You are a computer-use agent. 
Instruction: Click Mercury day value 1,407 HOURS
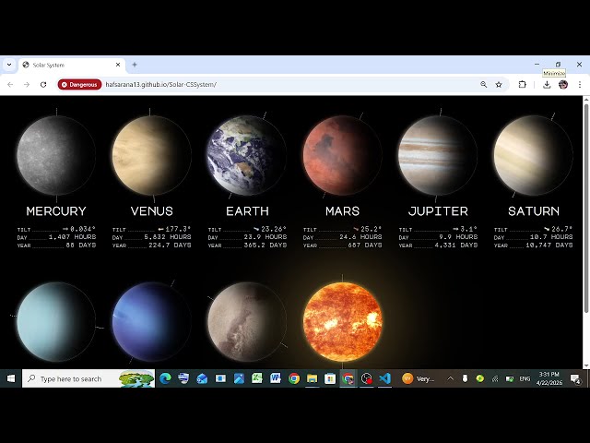[x=72, y=237]
